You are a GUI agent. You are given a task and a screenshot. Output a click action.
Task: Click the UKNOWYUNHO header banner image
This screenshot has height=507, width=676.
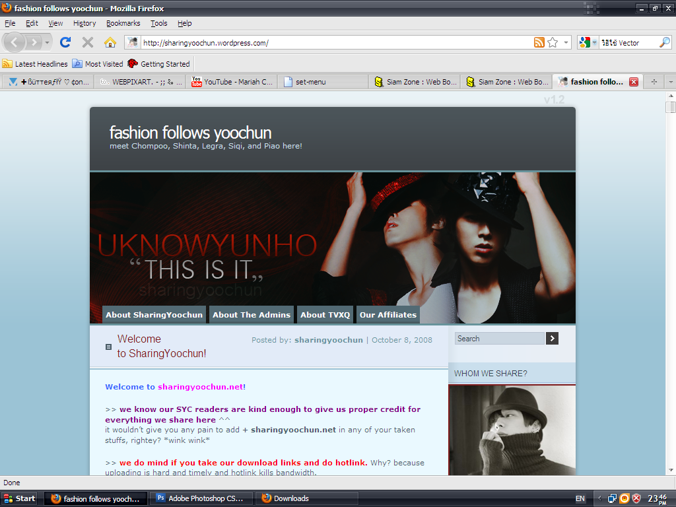(333, 248)
